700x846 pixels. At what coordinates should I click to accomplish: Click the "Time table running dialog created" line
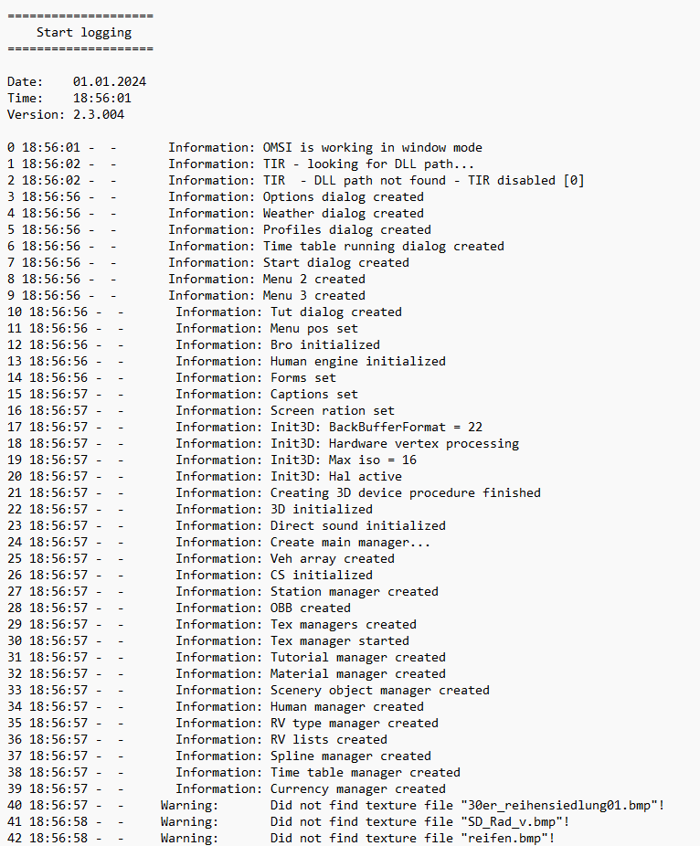[383, 246]
